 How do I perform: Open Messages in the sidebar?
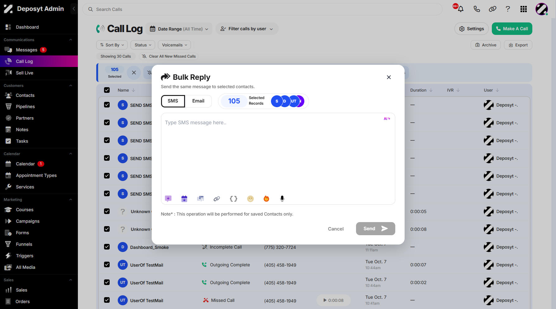[26, 50]
